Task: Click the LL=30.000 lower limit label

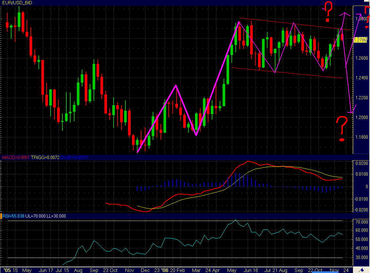Action: (x=56, y=216)
